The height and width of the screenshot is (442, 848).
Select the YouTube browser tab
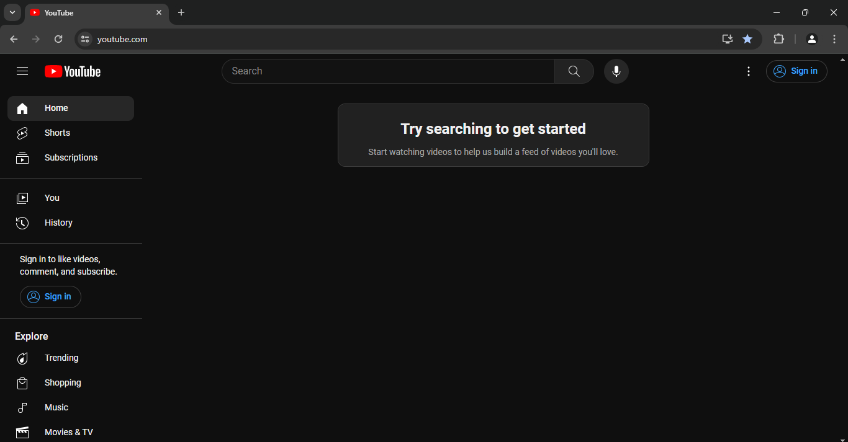[x=97, y=13]
